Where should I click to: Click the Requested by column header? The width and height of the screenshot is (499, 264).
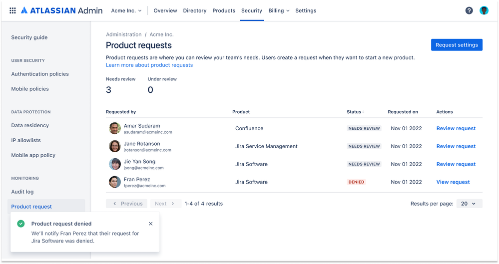point(121,112)
